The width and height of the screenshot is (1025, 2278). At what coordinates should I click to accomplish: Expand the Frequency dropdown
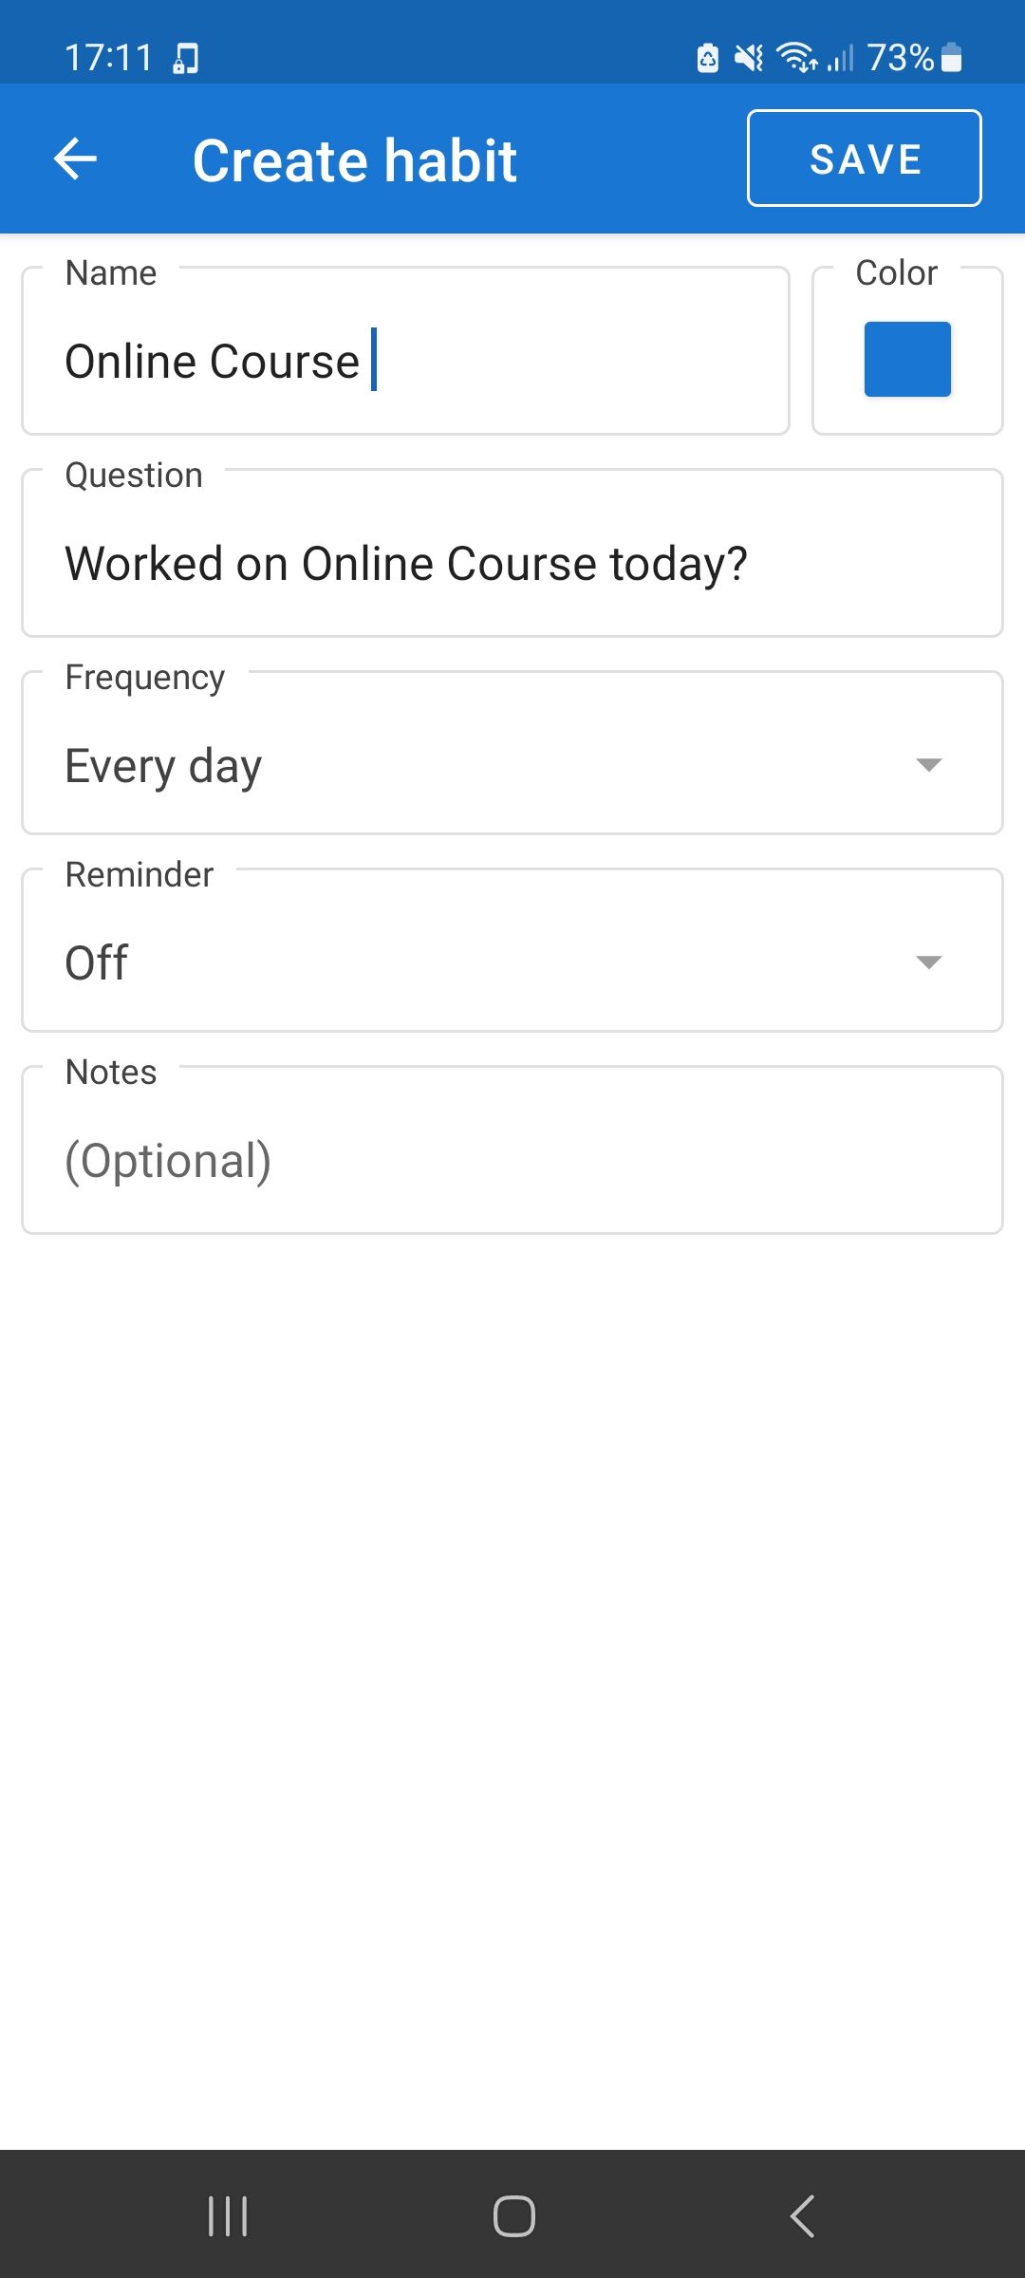[x=512, y=765]
